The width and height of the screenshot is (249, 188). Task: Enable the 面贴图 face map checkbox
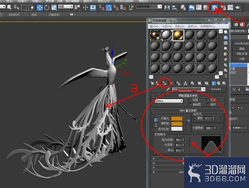click(x=190, y=104)
